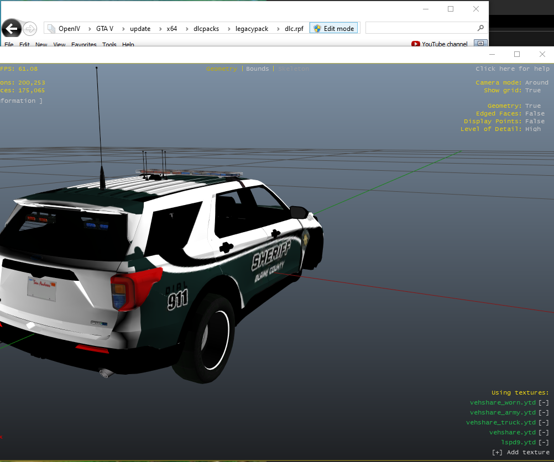Open the File menu
The width and height of the screenshot is (554, 462).
coord(9,44)
